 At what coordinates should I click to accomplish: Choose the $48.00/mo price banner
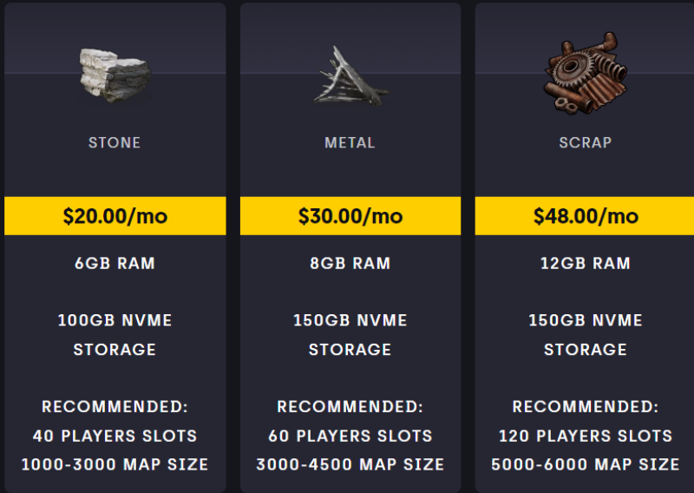pyautogui.click(x=585, y=216)
